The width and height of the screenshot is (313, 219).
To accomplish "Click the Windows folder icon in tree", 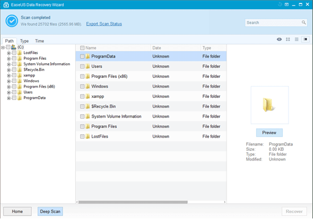I will tap(19, 81).
